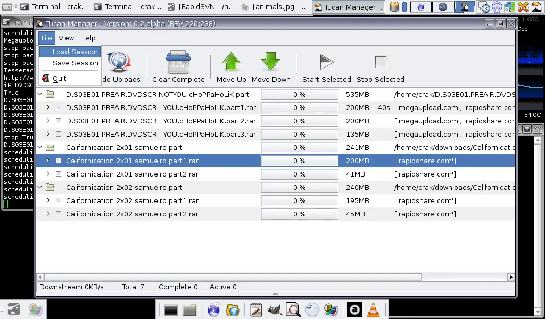Collapse the Californication.2x02.samuelro.part package
This screenshot has width=545, height=319.
39,187
